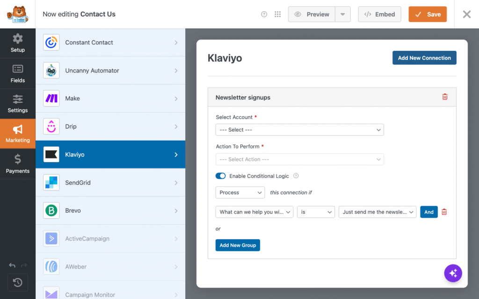
Task: Open the Setup panel
Action: (x=18, y=43)
